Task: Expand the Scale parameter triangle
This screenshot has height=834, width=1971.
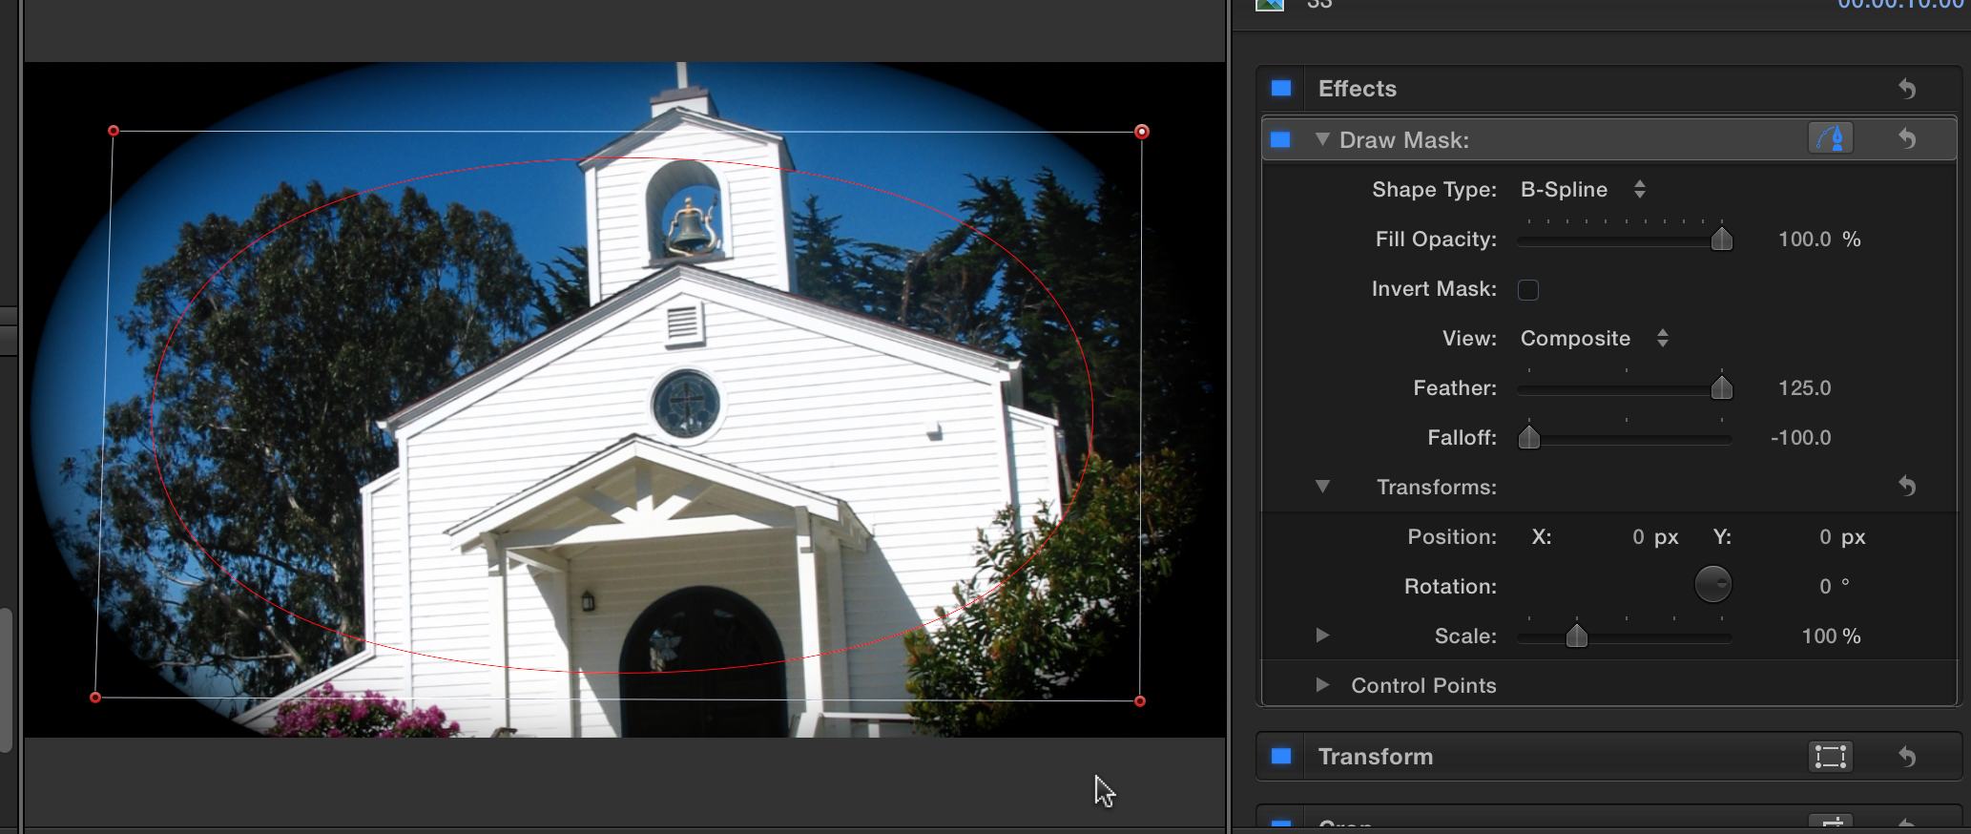Action: pyautogui.click(x=1322, y=636)
